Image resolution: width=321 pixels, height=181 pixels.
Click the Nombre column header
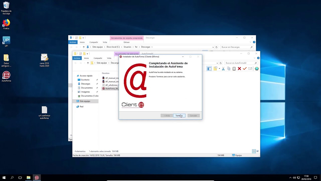point(106,73)
